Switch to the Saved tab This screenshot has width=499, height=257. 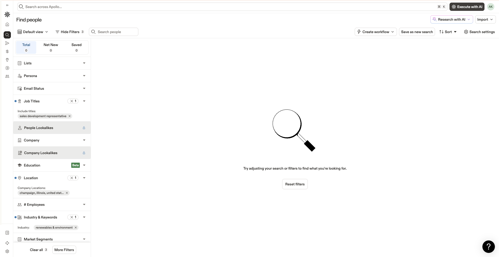tap(76, 47)
